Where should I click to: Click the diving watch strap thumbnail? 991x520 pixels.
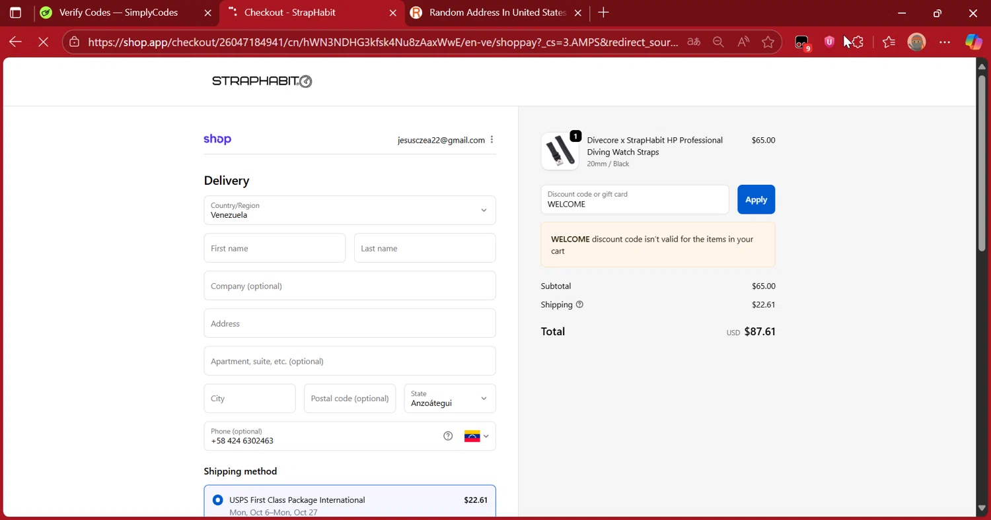point(560,151)
